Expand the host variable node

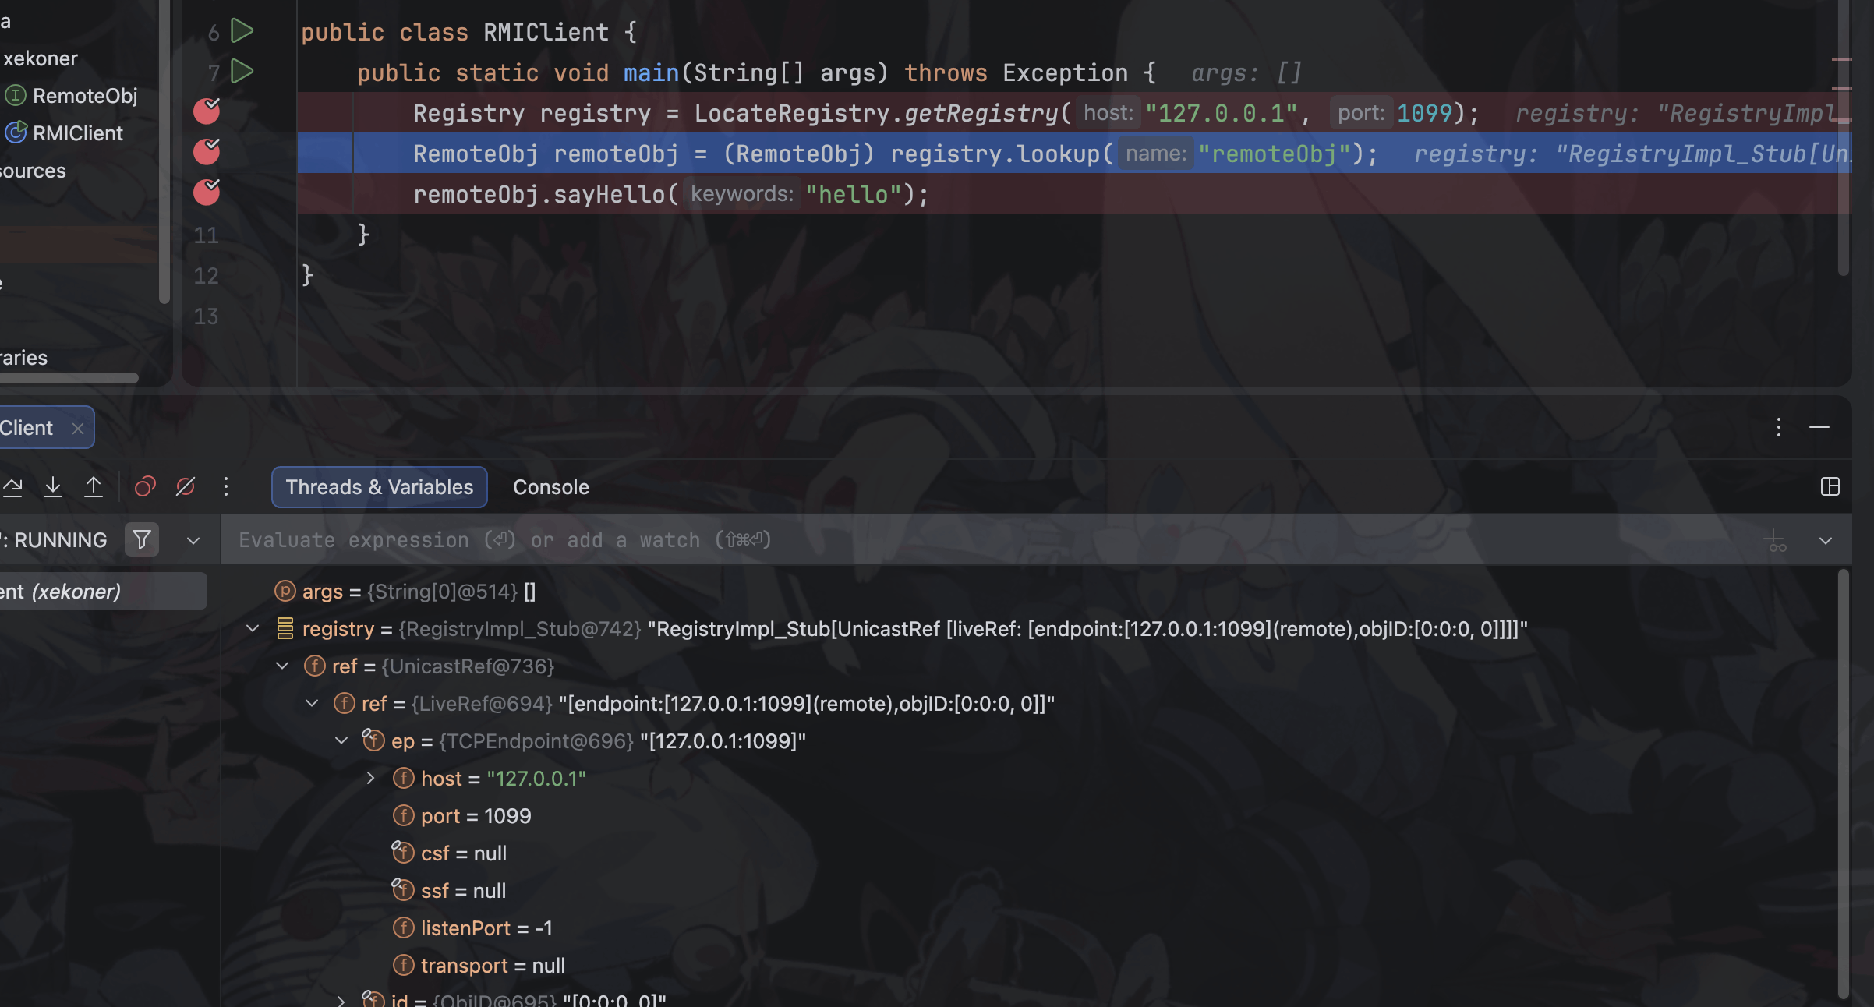point(369,778)
